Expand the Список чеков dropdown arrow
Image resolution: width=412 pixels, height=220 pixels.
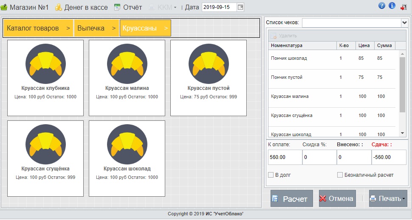point(404,23)
